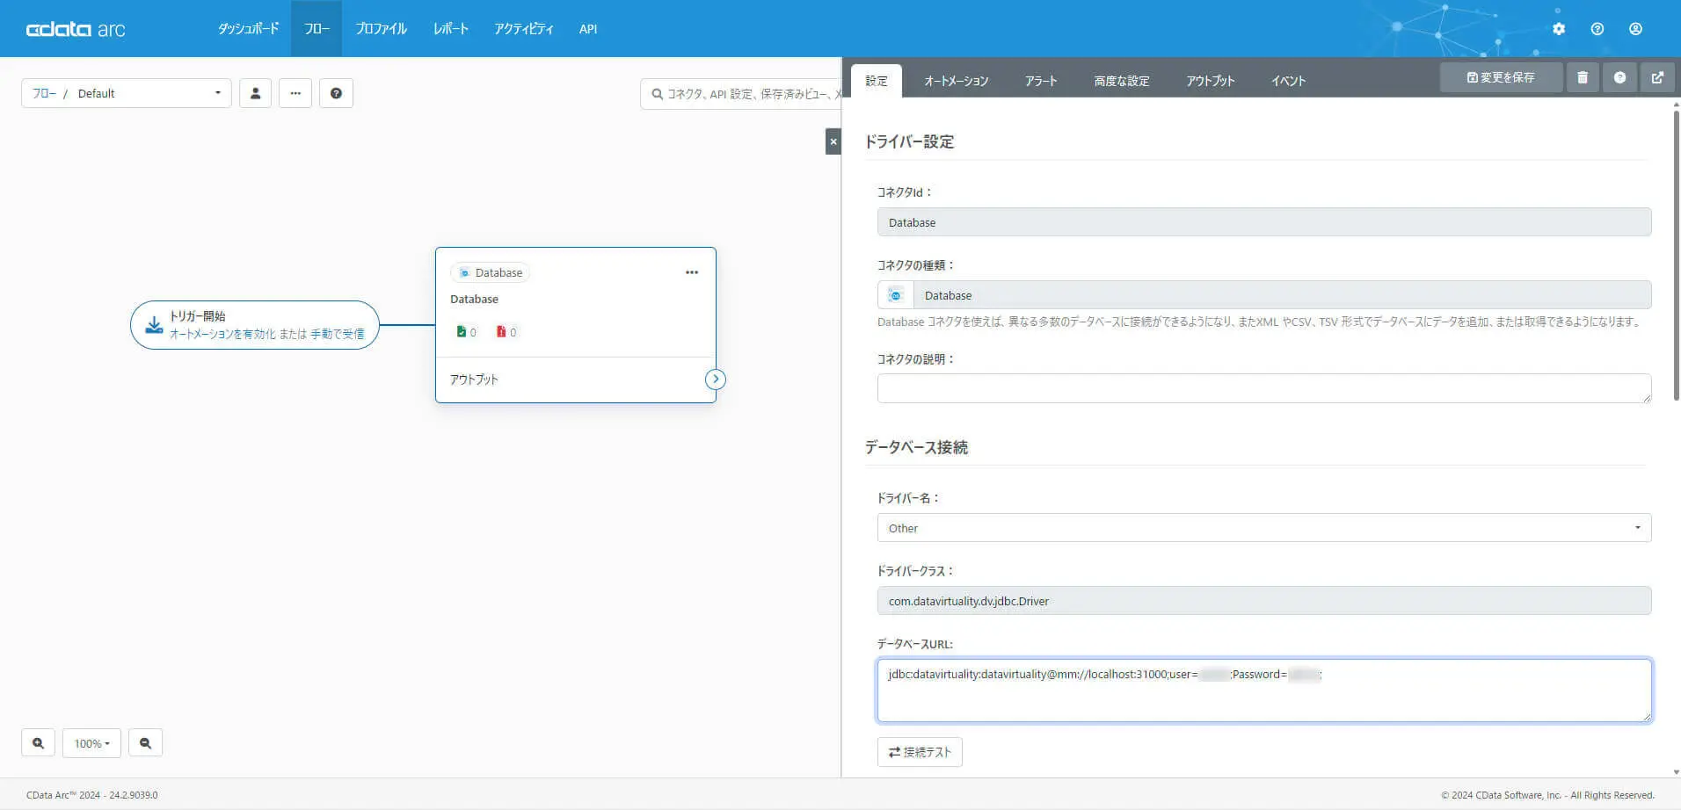
Task: Click the copyright text in the footer
Action: (x=1547, y=795)
